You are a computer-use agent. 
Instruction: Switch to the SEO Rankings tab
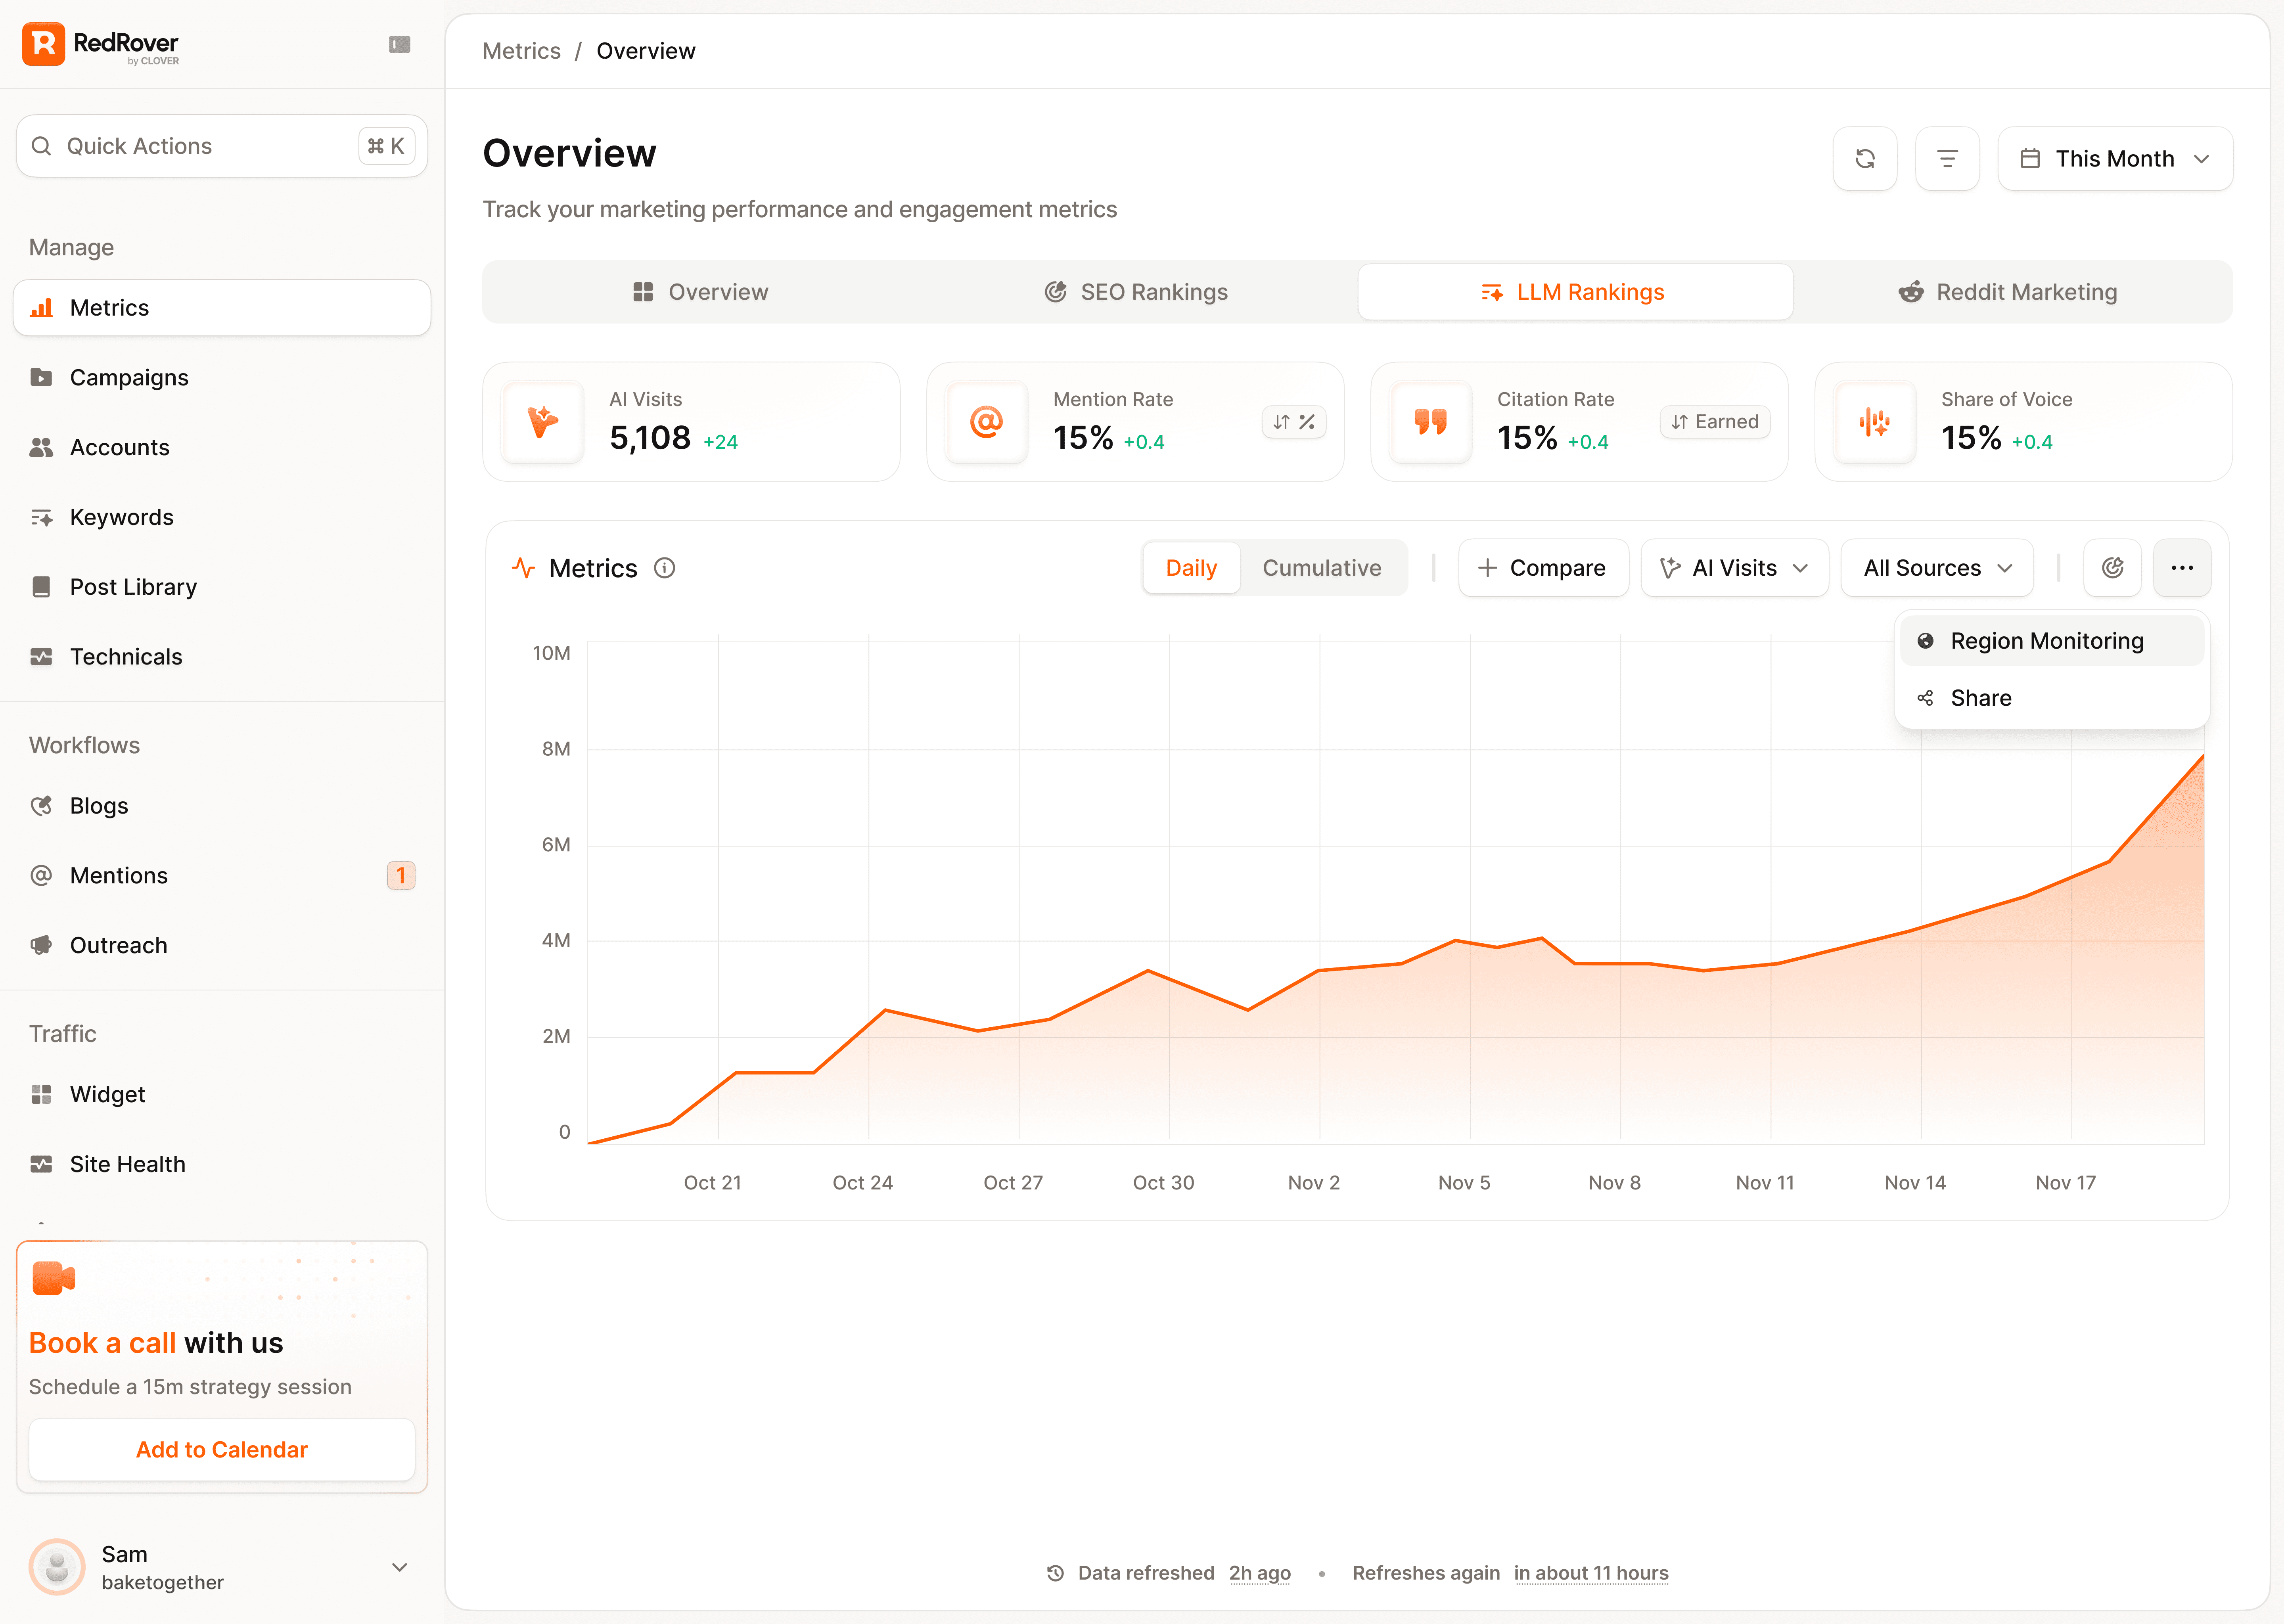[x=1136, y=292]
